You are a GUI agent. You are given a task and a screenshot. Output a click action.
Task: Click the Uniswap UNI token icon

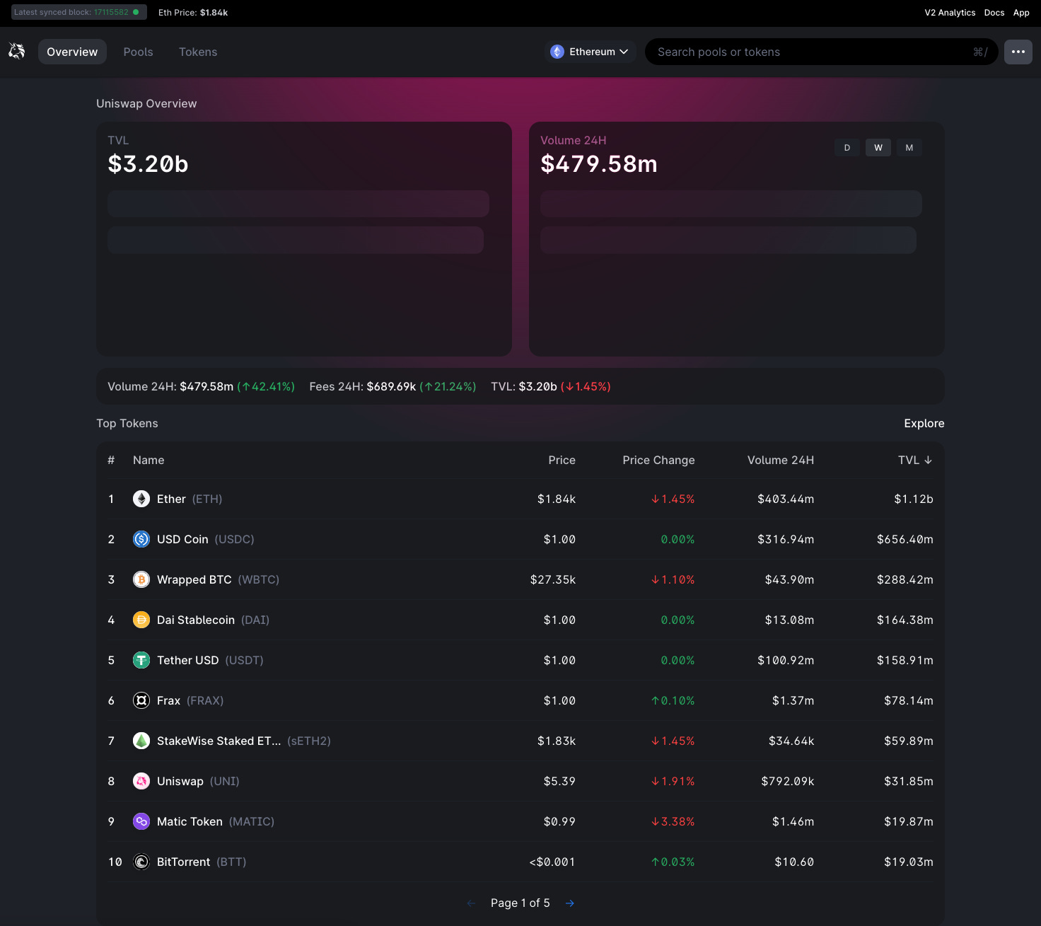141,781
